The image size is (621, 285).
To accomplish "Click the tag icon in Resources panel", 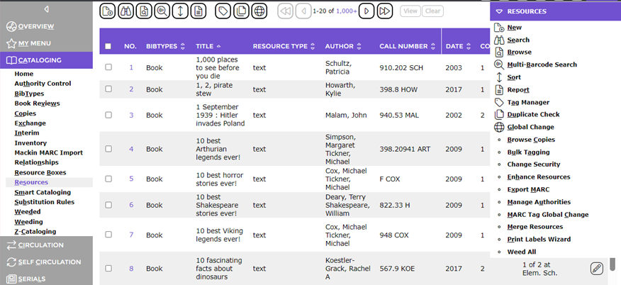I will coord(499,103).
